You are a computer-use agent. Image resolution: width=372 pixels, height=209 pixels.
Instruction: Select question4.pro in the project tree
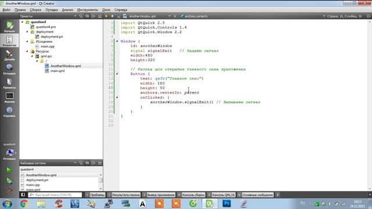point(46,27)
